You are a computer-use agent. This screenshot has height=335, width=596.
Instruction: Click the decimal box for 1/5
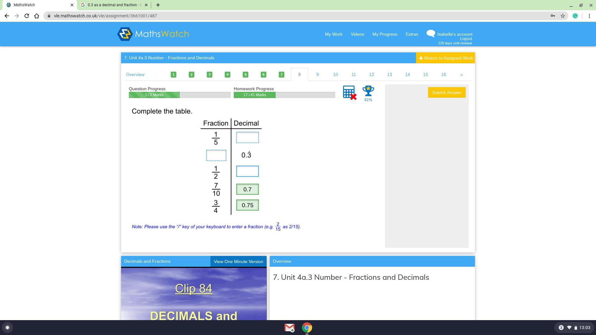(247, 137)
